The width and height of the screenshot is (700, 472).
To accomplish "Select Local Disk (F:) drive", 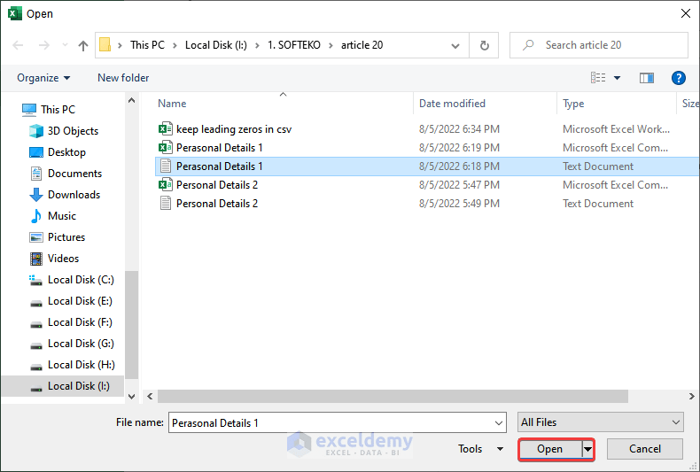I will [x=71, y=322].
